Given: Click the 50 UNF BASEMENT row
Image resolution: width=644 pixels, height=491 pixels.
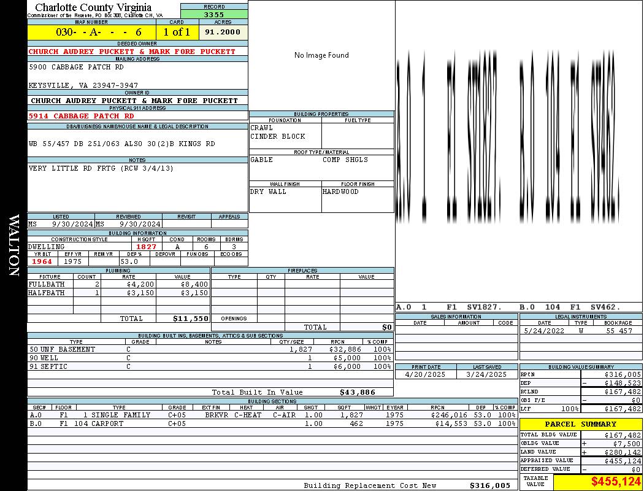Looking at the screenshot, I should point(210,350).
